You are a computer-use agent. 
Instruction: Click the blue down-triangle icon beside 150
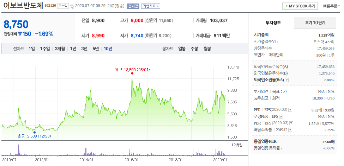tap(20, 34)
